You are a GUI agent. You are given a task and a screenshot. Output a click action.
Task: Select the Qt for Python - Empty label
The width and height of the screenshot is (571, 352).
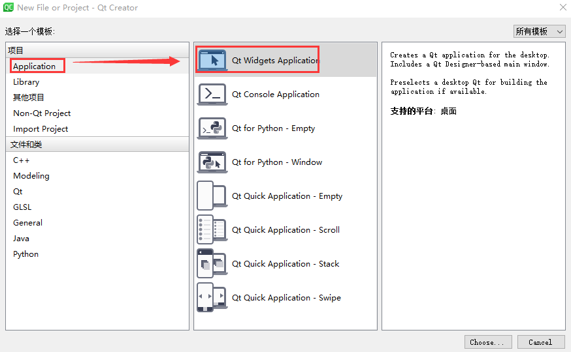[x=274, y=128]
